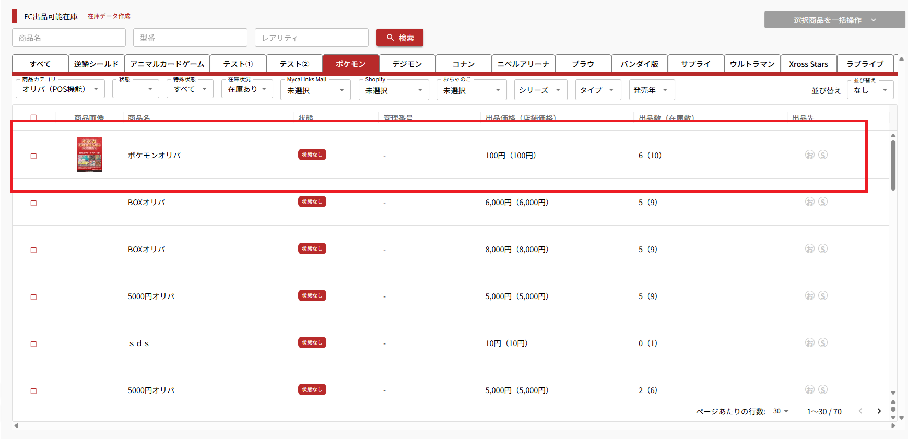
Task: Open the MycaLinks Mall filter dropdown
Action: 315,90
